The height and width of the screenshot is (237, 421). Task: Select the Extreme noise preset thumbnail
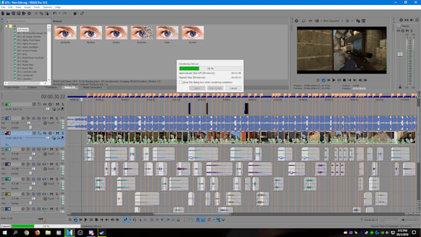[x=142, y=33]
